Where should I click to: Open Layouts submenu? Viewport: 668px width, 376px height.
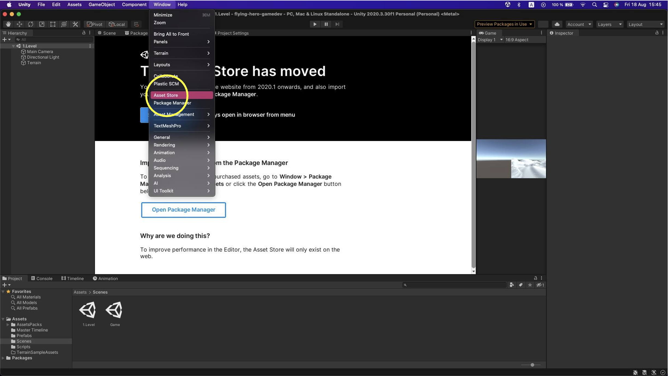tap(181, 64)
